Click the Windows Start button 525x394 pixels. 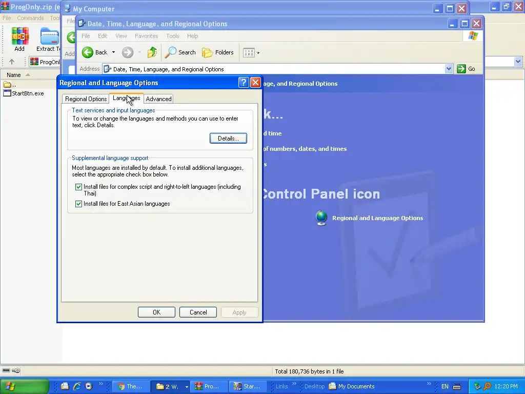click(x=24, y=386)
